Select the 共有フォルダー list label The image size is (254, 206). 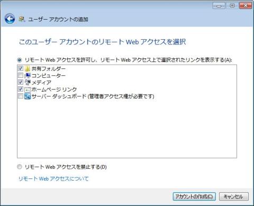click(49, 68)
